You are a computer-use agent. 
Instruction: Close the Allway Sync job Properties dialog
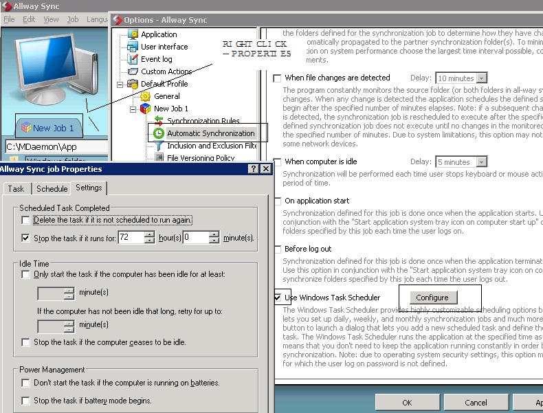pos(265,168)
